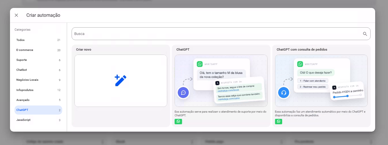Open the ChatGPT com consulta de pedidos preview
The height and width of the screenshot is (145, 388).
(x=321, y=81)
